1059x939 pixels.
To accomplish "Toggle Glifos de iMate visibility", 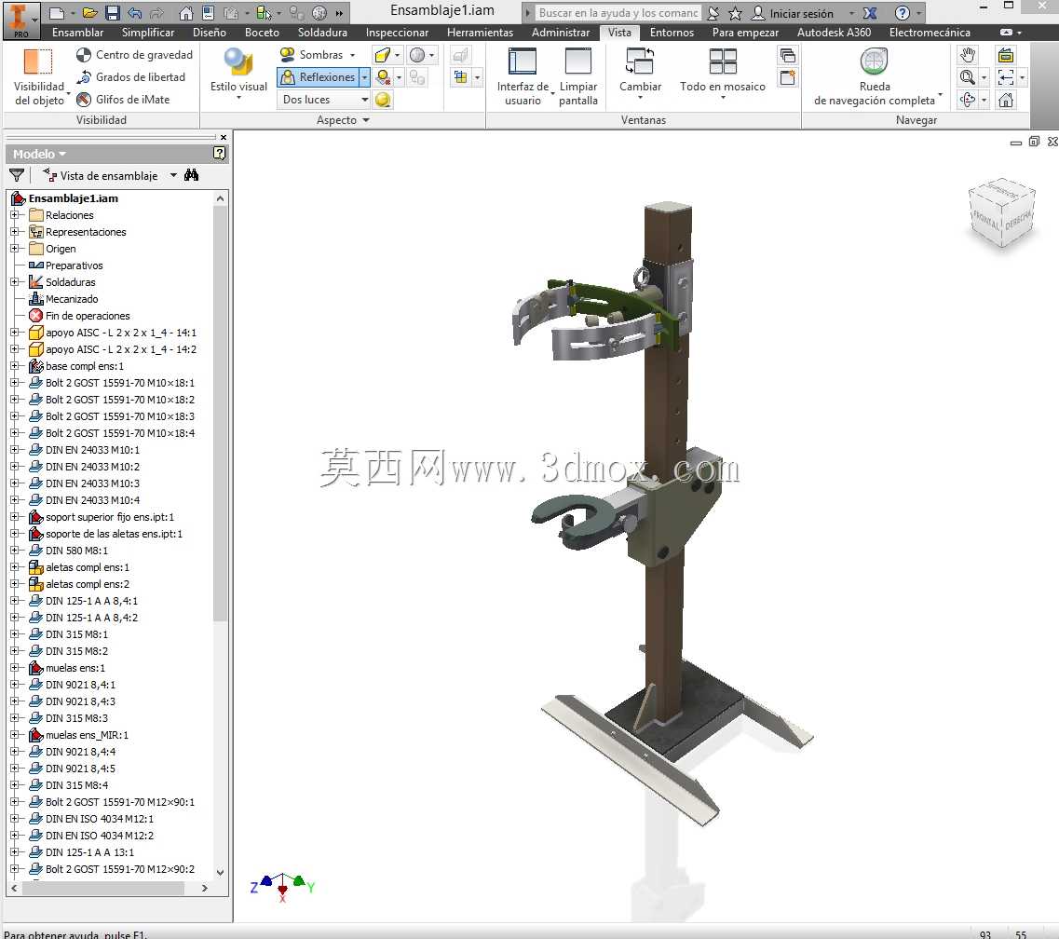I will point(122,100).
